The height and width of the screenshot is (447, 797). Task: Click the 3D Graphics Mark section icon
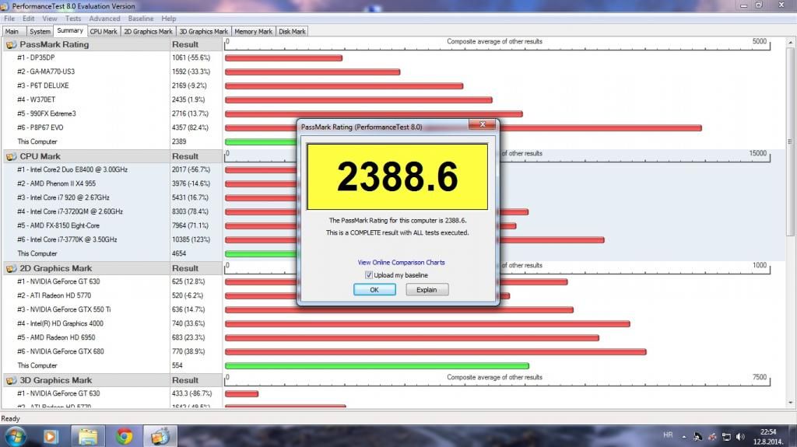11,380
